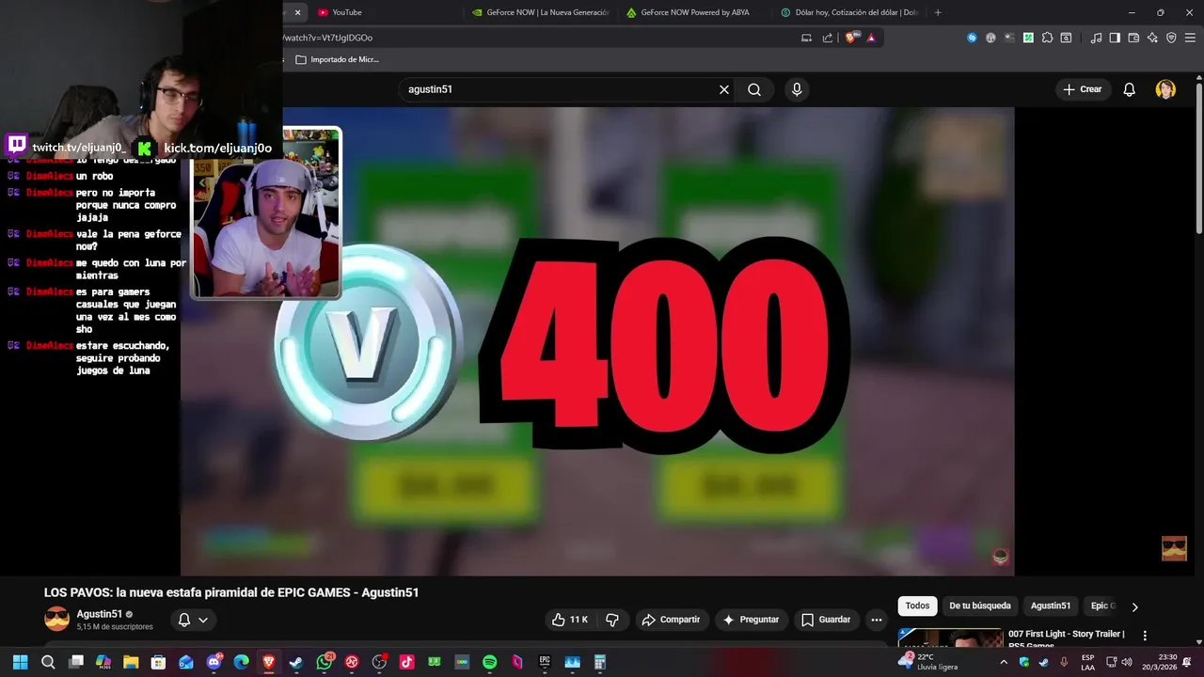Click the Brave Shields lion icon
This screenshot has height=677, width=1204.
(851, 38)
